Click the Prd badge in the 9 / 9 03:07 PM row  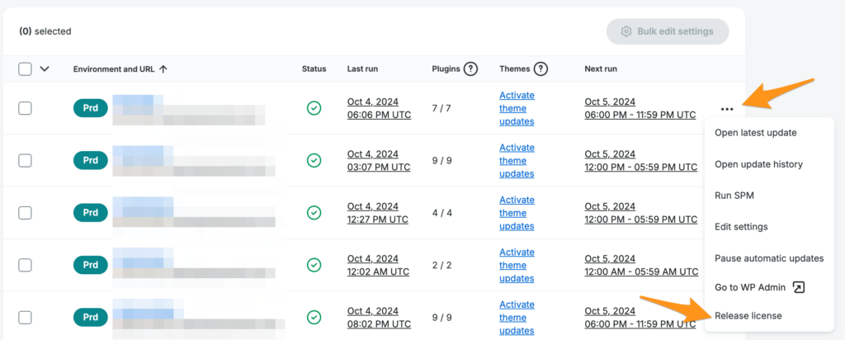tap(91, 161)
